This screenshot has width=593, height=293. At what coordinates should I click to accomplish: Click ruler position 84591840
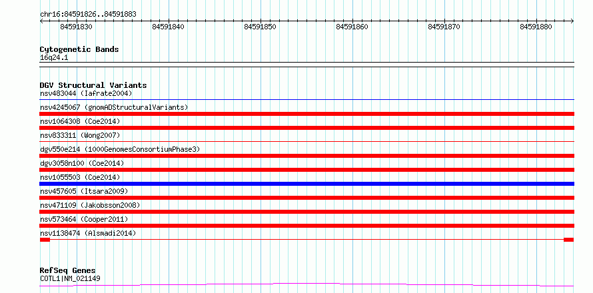[168, 27]
